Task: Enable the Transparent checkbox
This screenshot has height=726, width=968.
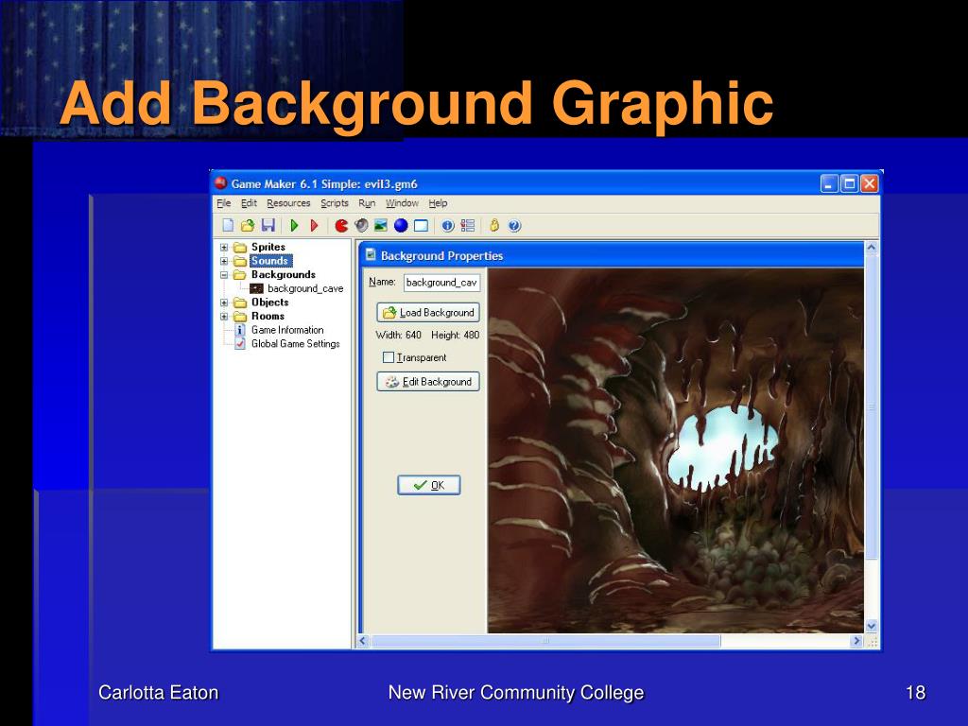Action: 389,357
